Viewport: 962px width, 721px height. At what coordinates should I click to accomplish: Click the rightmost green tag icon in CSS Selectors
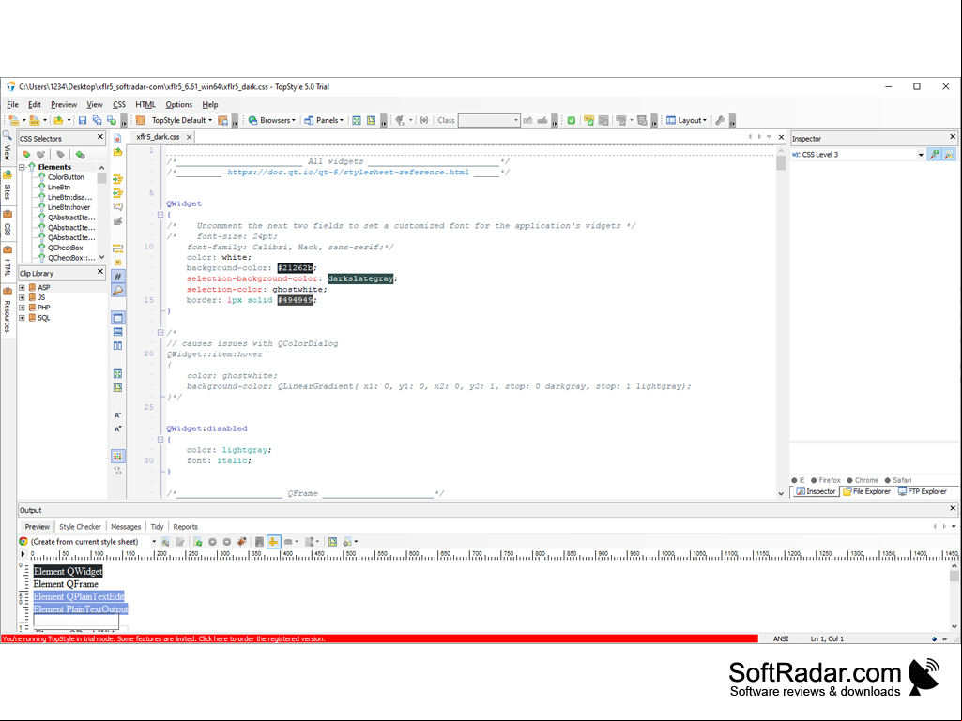(x=81, y=155)
